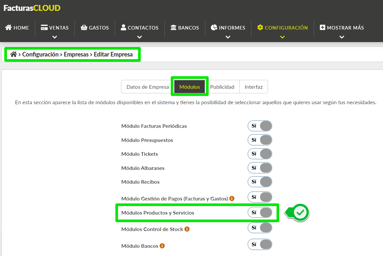Toggle Módulo Recibos switch
383x256 pixels.
260,182
